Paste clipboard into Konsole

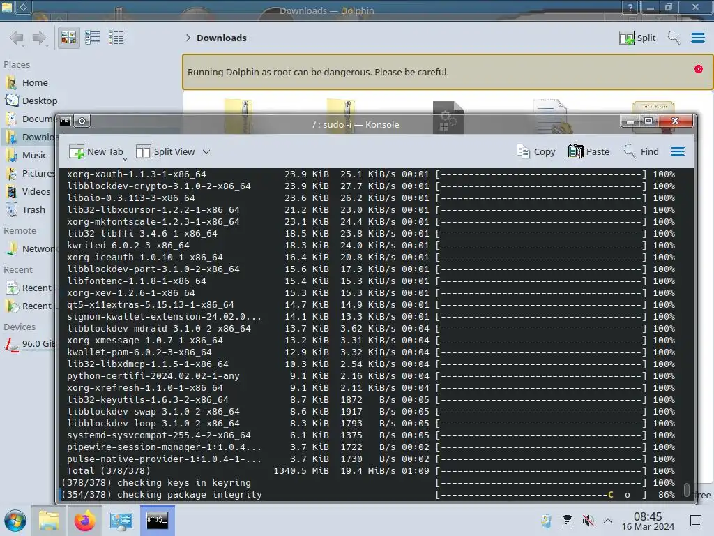[x=588, y=151]
